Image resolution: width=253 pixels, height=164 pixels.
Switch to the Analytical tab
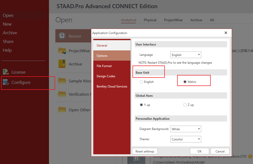click(129, 20)
